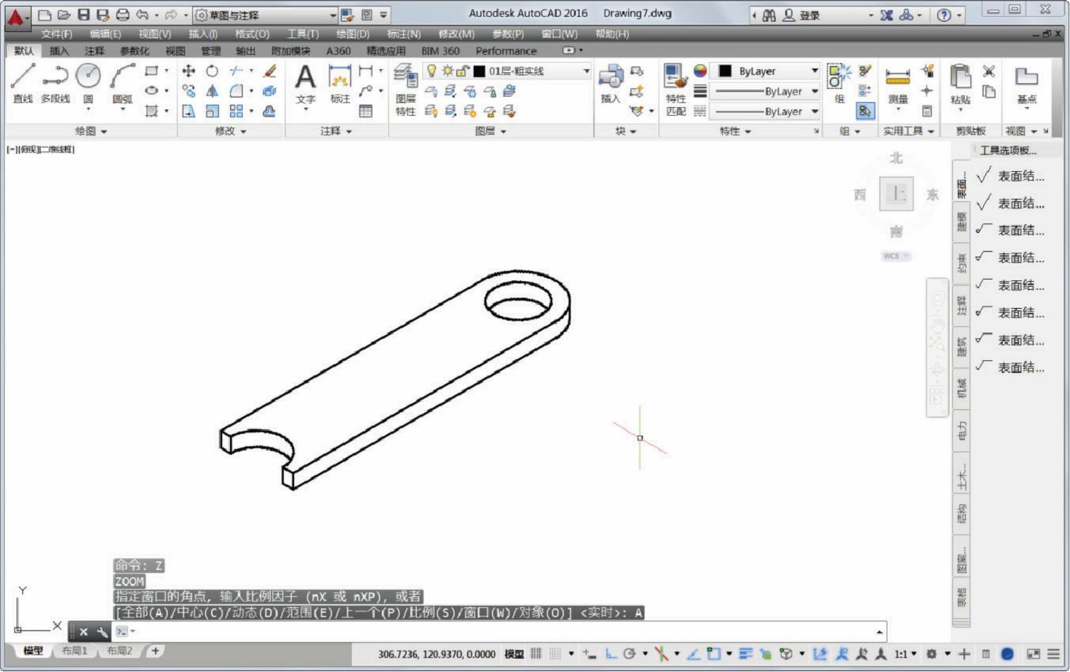The width and height of the screenshot is (1070, 672).
Task: Click the Erase tool icon
Action: click(270, 71)
